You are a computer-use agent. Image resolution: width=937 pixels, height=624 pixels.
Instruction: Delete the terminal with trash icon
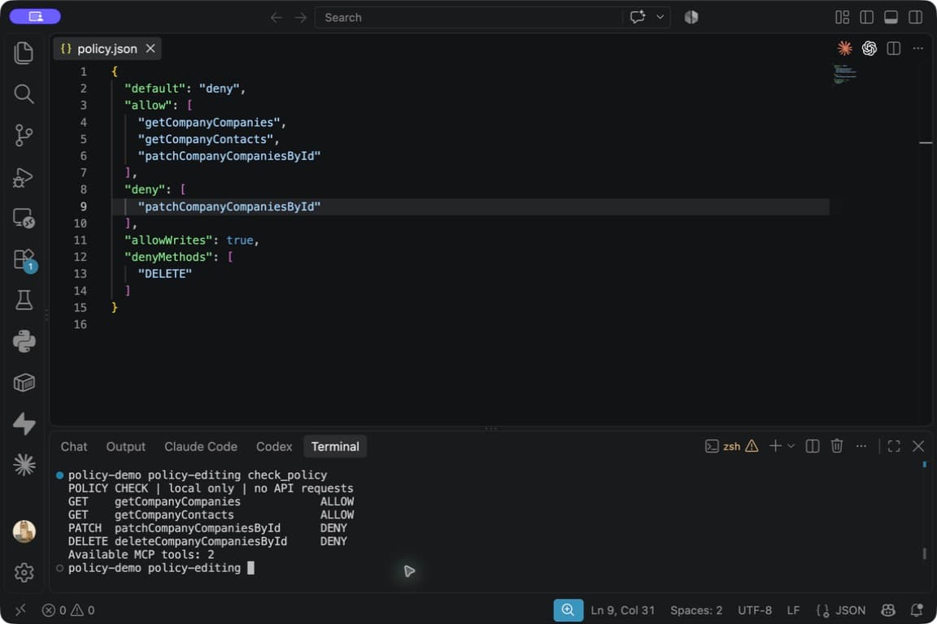837,446
